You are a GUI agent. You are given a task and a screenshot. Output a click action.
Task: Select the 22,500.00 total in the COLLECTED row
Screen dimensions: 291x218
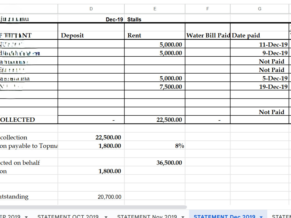(x=155, y=119)
